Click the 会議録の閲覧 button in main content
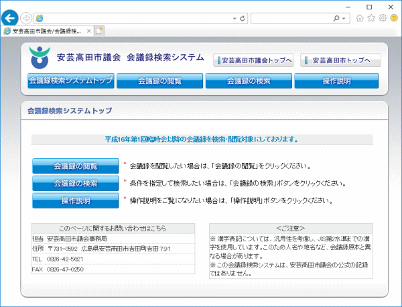This screenshot has width=402, height=307. pos(76,166)
